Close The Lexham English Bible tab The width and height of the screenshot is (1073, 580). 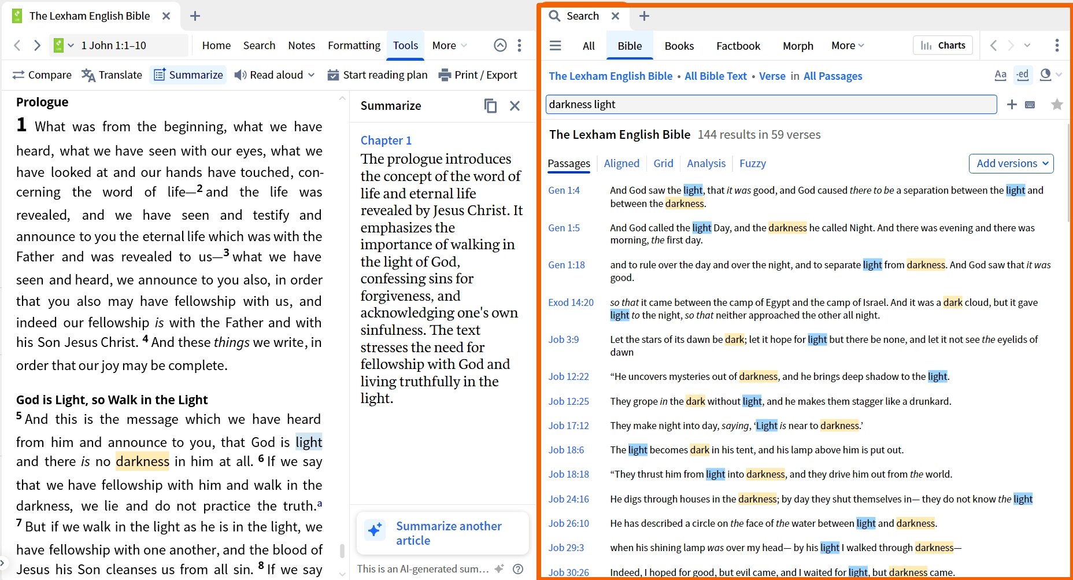pyautogui.click(x=166, y=16)
